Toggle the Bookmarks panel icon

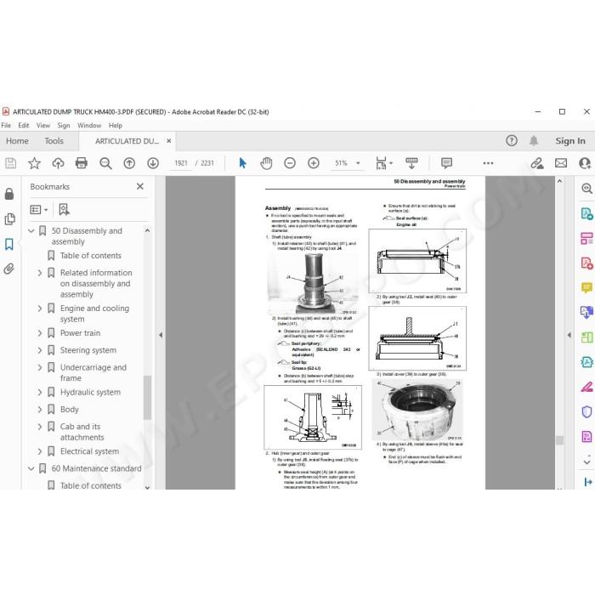(9, 244)
